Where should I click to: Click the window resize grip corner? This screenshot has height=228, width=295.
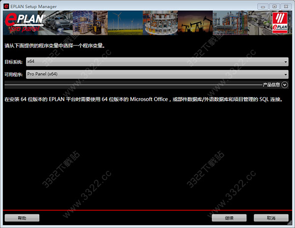pyautogui.click(x=290, y=223)
